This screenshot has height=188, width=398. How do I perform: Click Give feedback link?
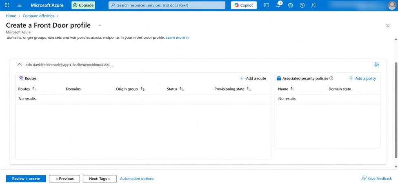(x=377, y=179)
